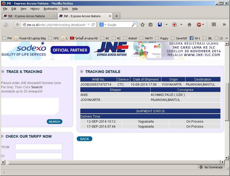Click consignee name ACHMAD FAUZI ( OZIK )
The image size is (230, 176).
click(x=168, y=95)
